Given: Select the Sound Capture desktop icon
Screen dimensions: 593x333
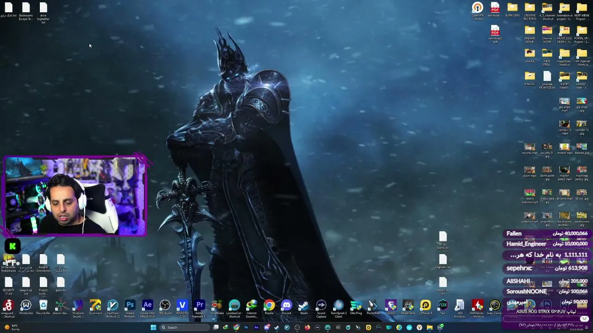Looking at the screenshot, I should pyautogui.click(x=321, y=308).
